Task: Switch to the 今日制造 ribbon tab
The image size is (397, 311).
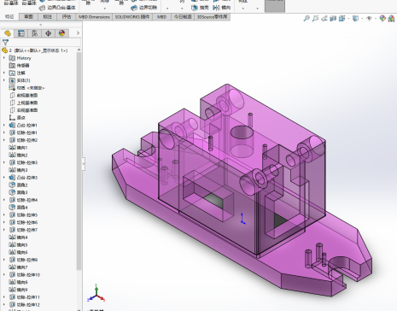Action: [184, 17]
